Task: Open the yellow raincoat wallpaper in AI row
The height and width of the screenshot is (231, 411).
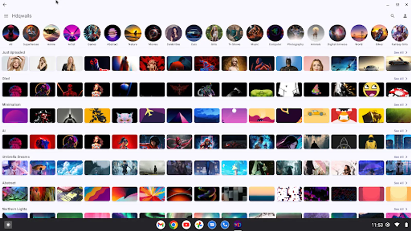Action: [x=371, y=142]
